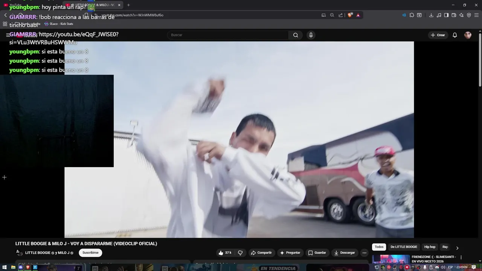This screenshot has width=482, height=271.
Task: Like the video with thumbs up
Action: coord(225,253)
